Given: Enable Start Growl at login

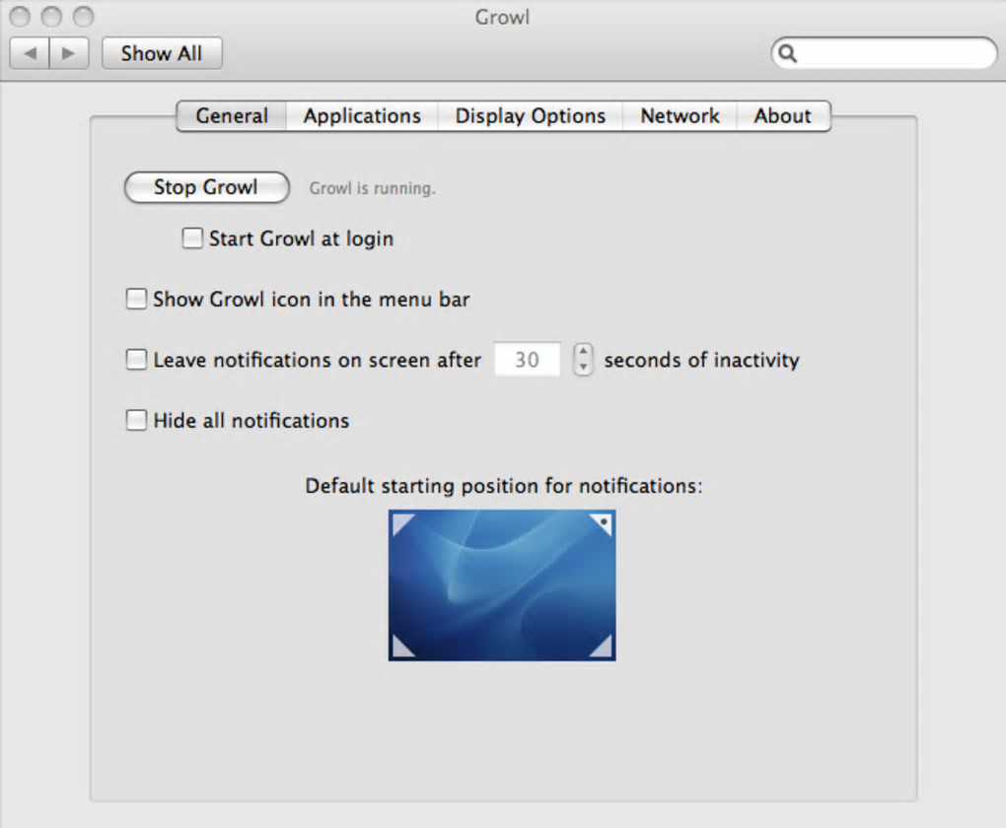Looking at the screenshot, I should (192, 238).
